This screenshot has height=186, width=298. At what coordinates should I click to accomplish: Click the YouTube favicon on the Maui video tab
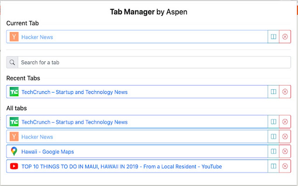coord(13,166)
